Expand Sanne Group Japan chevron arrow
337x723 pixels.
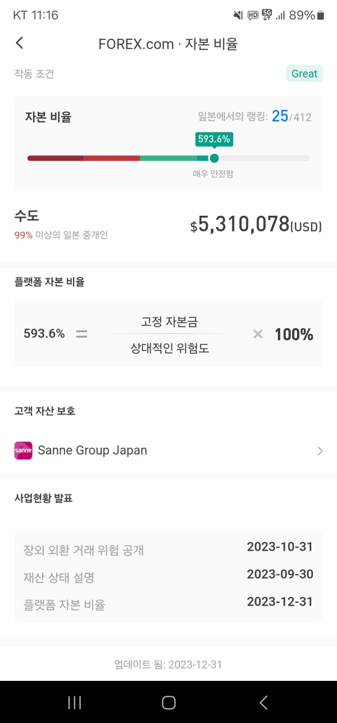(320, 451)
